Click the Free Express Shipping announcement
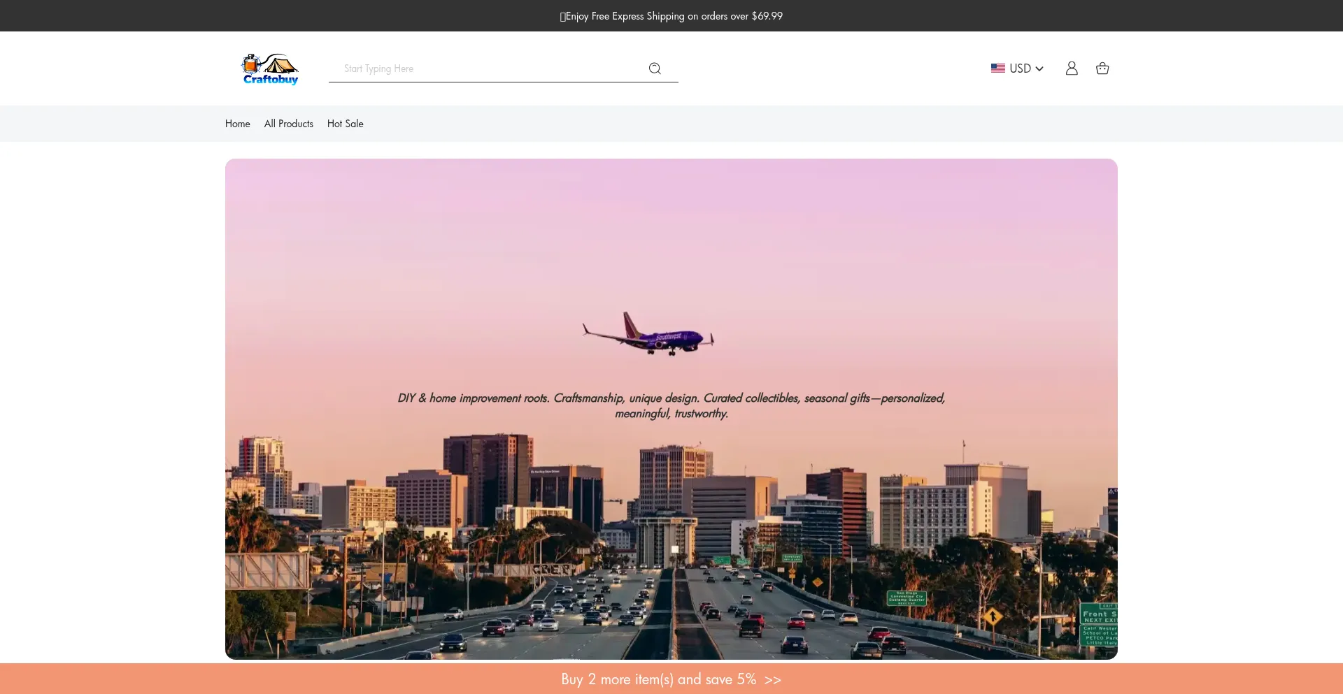The width and height of the screenshot is (1343, 694). pos(675,16)
